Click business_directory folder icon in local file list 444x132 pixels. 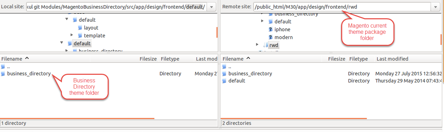(3, 73)
